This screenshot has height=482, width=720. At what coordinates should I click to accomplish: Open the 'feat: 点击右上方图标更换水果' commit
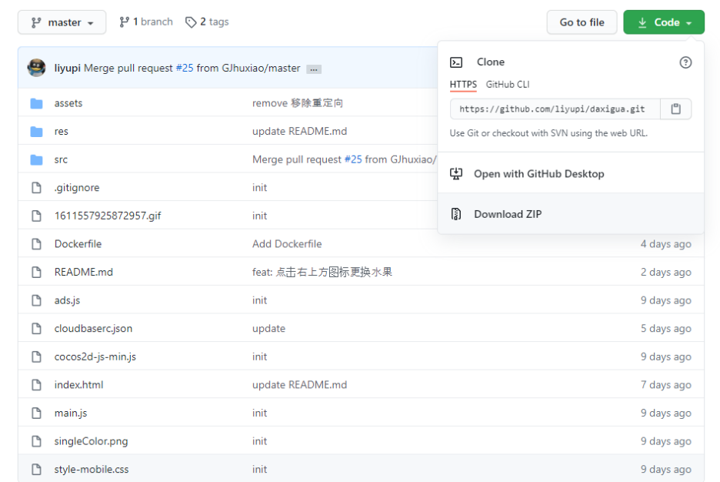tap(322, 272)
